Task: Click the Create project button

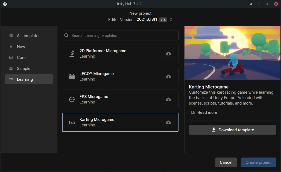Action: point(258,162)
